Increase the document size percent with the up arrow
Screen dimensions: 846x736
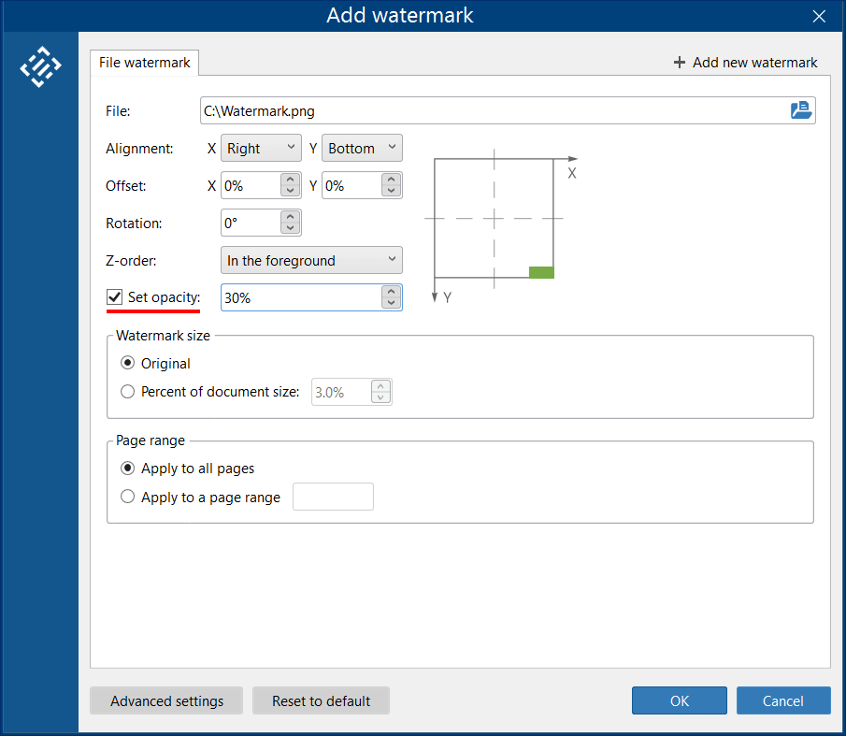click(x=380, y=386)
